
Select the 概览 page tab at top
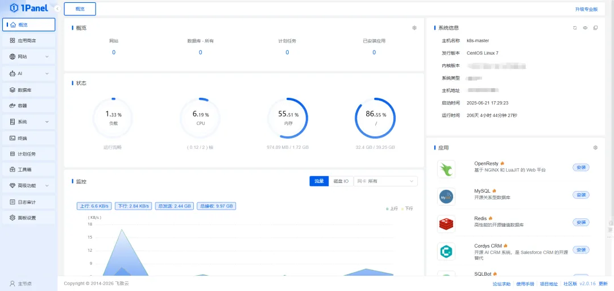point(80,9)
